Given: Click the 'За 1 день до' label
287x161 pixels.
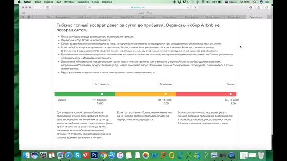Looking at the screenshot, I should [x=102, y=84].
